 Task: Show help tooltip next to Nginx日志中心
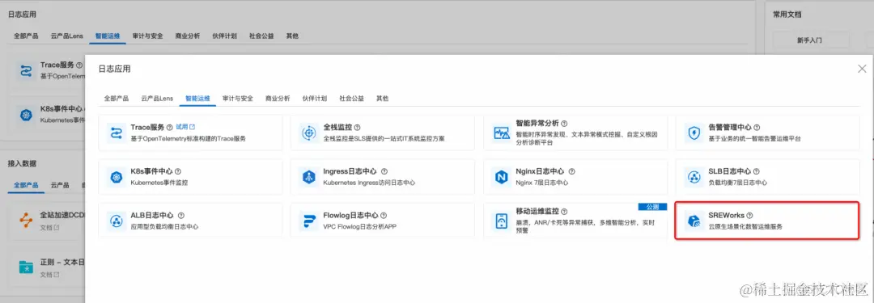[571, 171]
